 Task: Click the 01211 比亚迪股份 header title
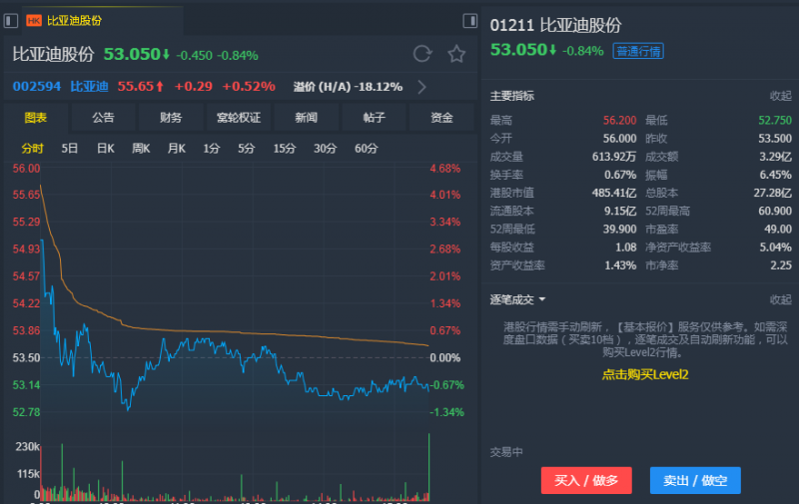click(556, 25)
